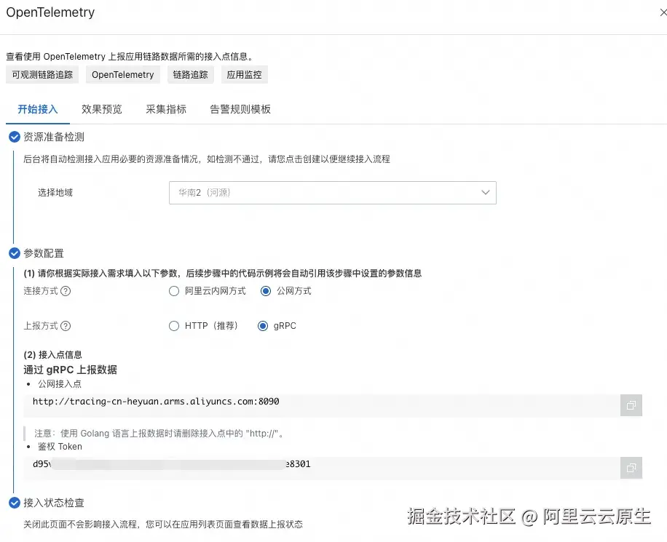Image resolution: width=667 pixels, height=542 pixels.
Task: Open the help tooltip beside 上报方式
Action: [66, 326]
